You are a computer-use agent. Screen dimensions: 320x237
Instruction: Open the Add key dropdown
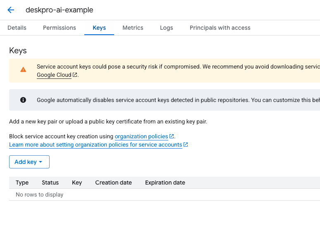pyautogui.click(x=29, y=162)
